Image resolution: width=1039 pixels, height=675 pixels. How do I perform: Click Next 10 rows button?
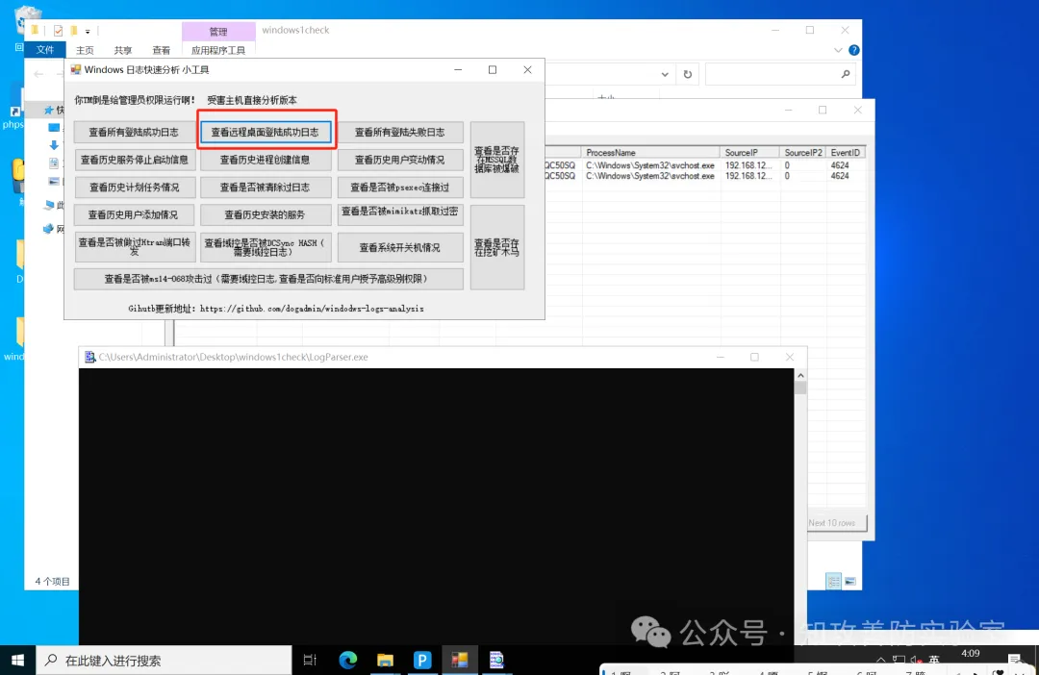pos(837,523)
